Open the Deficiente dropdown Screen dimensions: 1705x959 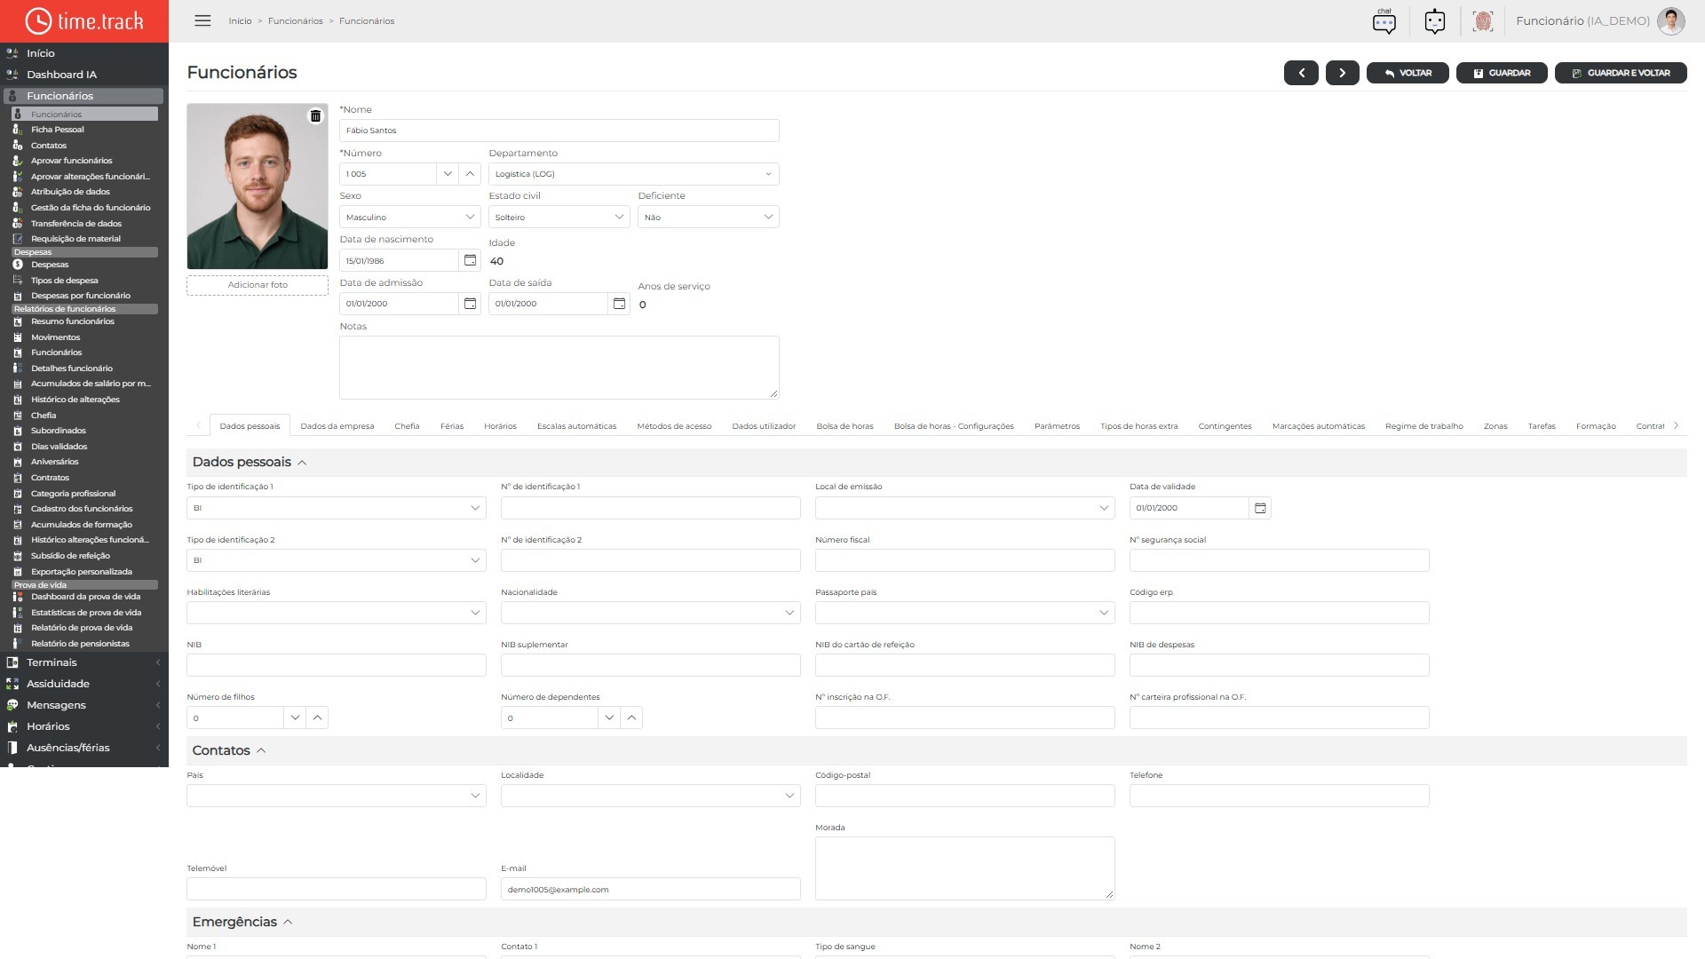[x=708, y=217]
